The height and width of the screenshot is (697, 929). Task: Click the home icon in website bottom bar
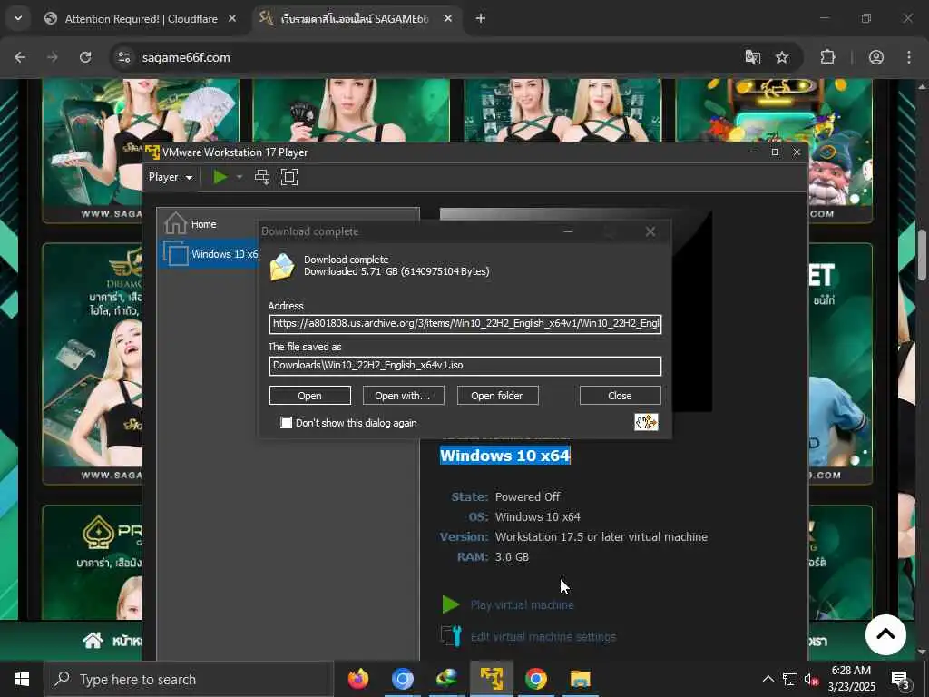coord(93,640)
